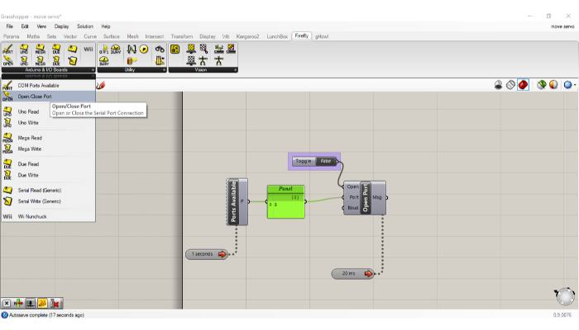Select the Uno Write component entry
Viewport: 579px width, 330px height.
pyautogui.click(x=48, y=123)
